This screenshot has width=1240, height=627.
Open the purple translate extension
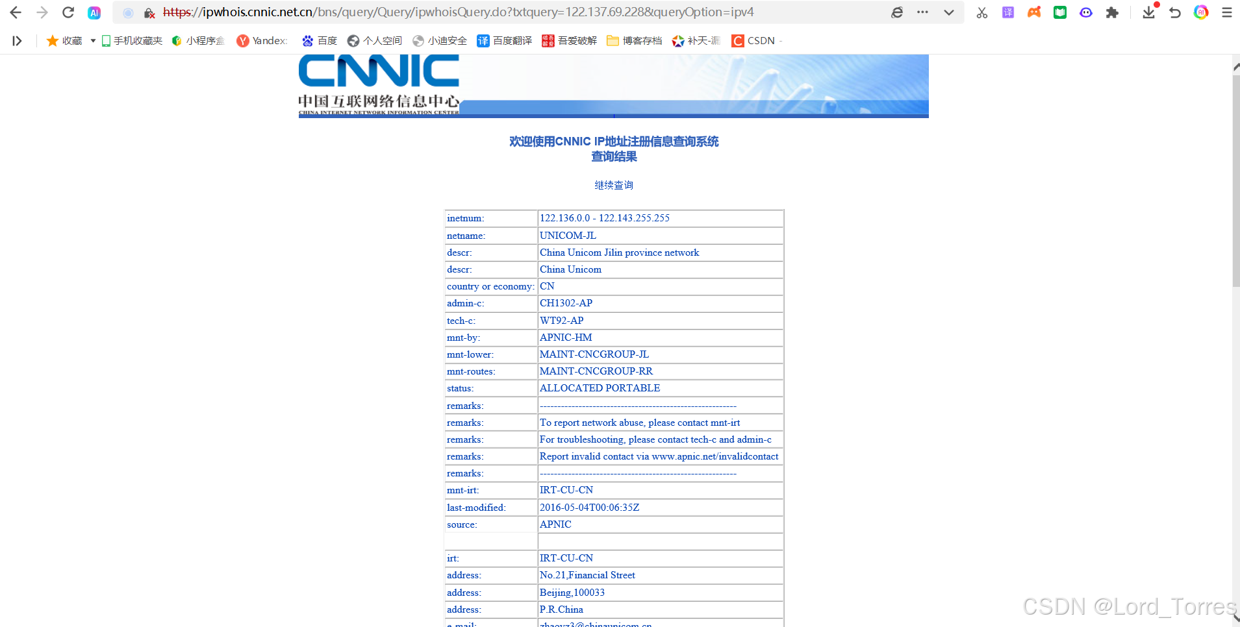tap(1008, 12)
